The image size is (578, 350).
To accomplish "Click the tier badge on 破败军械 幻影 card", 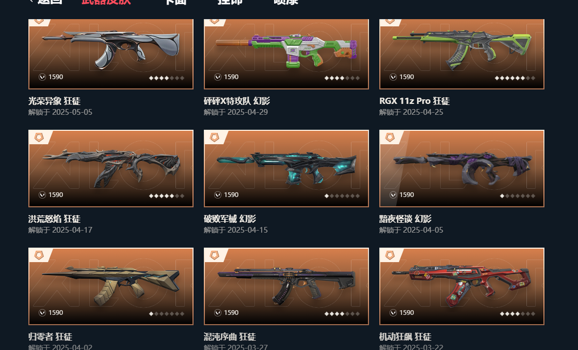I will (x=215, y=138).
